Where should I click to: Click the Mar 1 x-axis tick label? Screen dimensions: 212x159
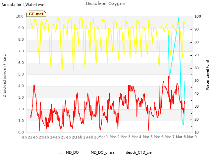[103, 137]
